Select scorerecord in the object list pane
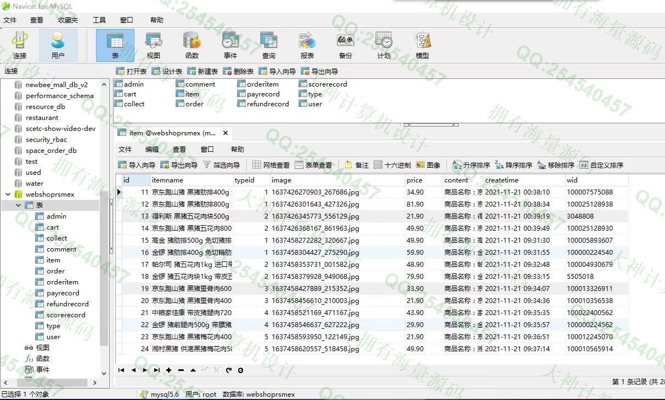 tap(328, 84)
